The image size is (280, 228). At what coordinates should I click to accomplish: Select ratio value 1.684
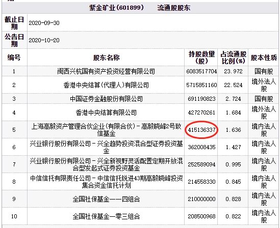pos(233,112)
